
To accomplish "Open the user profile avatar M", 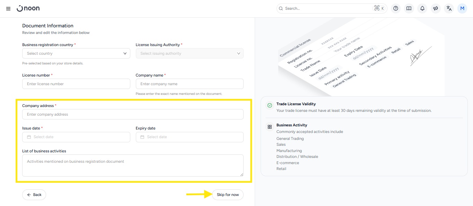I will [x=462, y=9].
